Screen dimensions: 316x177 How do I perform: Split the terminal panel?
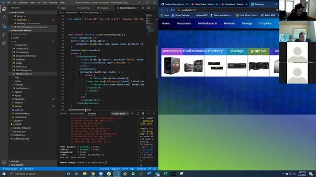tap(138, 114)
